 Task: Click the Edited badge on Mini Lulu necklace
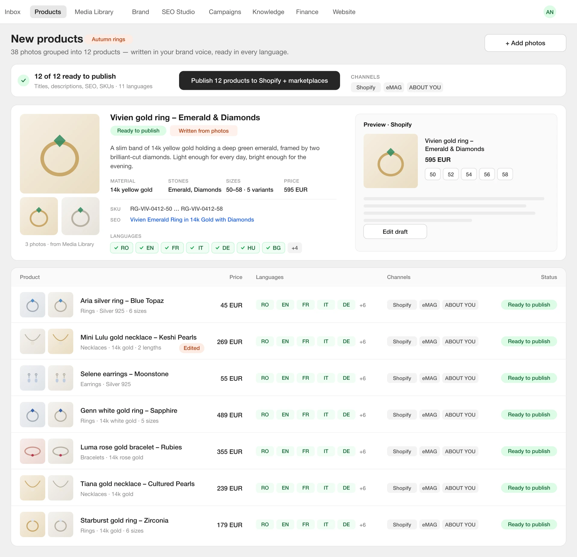(192, 348)
